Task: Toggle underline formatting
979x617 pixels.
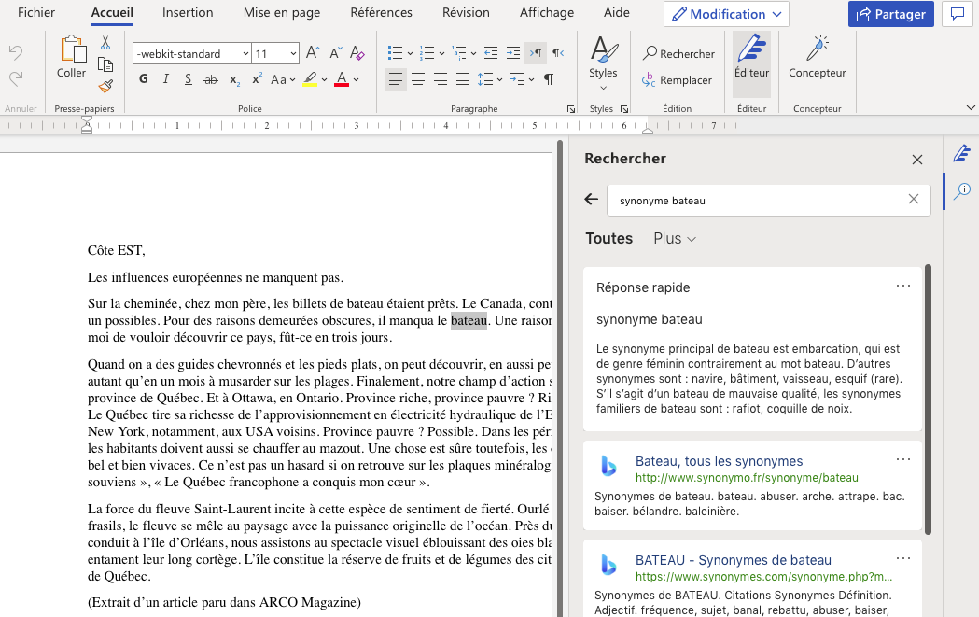Action: click(188, 79)
